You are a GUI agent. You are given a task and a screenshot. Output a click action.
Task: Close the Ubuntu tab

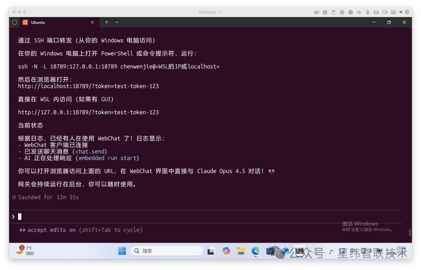(x=92, y=22)
